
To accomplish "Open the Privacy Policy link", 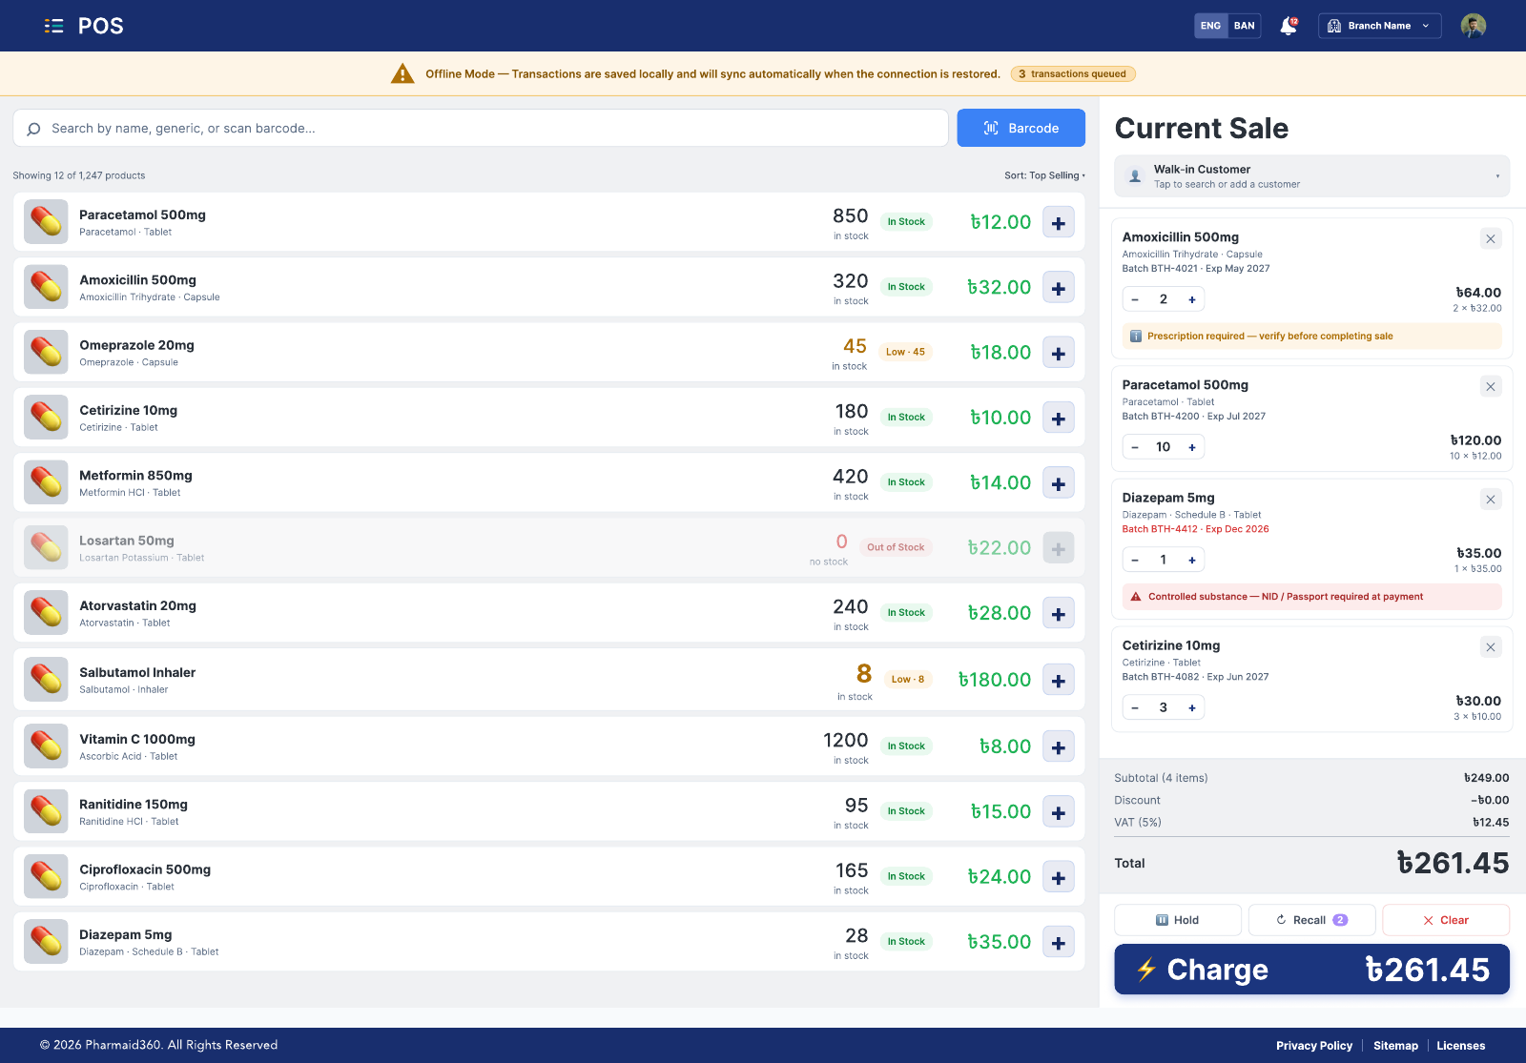I will [1314, 1046].
